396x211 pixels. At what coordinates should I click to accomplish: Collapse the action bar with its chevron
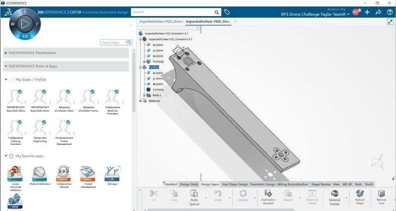(x=140, y=190)
